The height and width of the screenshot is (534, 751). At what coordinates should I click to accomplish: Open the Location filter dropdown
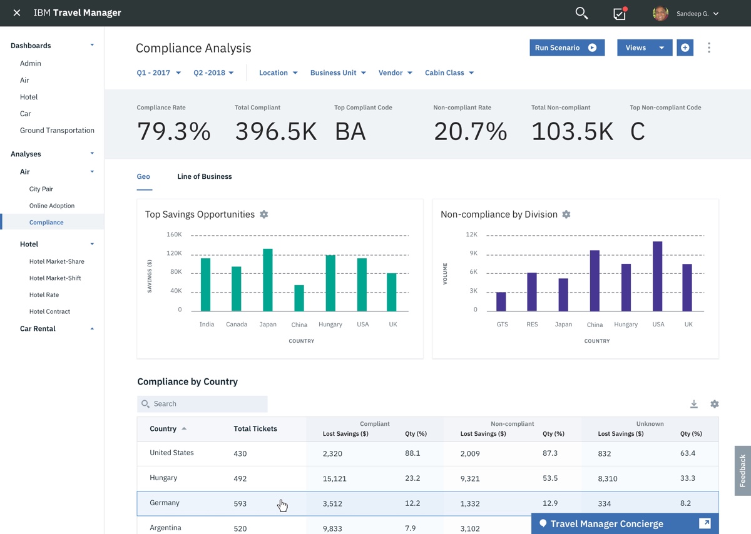click(x=278, y=73)
